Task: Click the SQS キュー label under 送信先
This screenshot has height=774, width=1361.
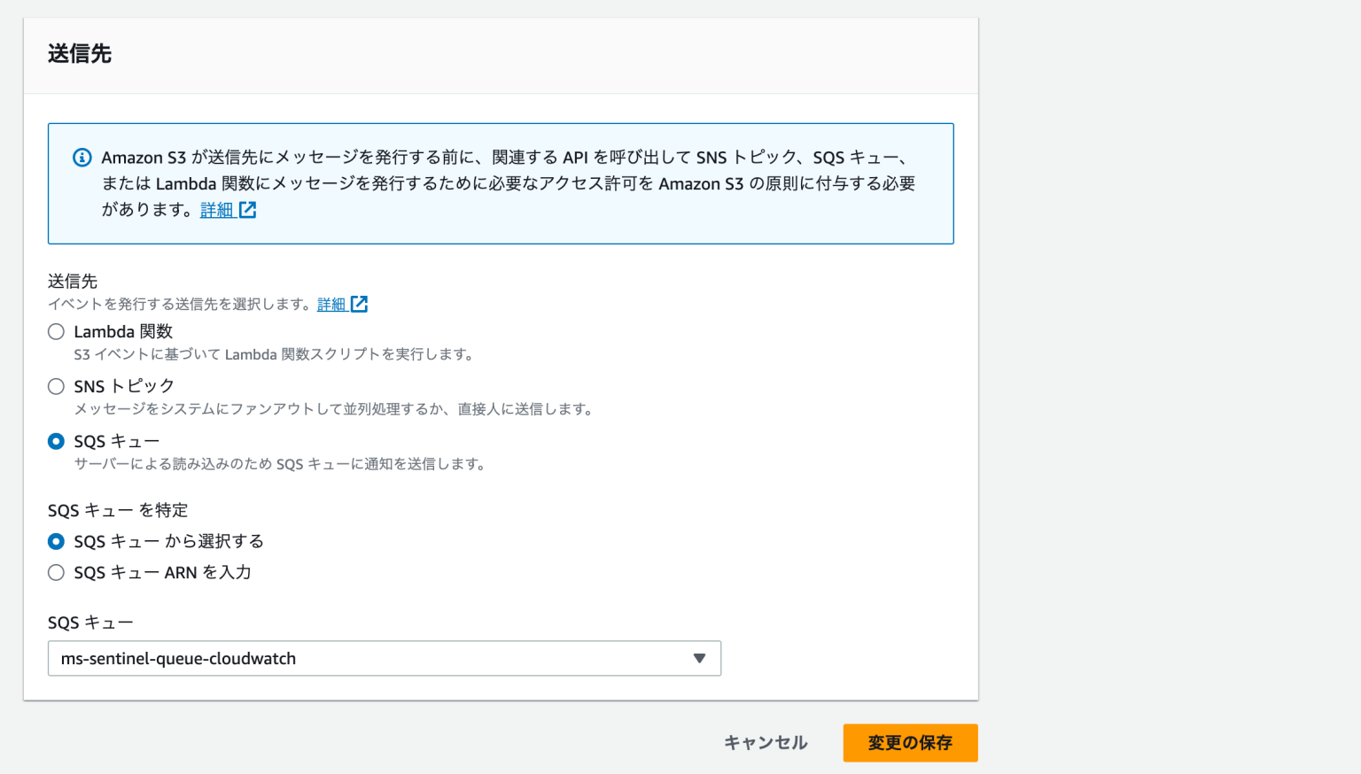Action: click(x=114, y=441)
